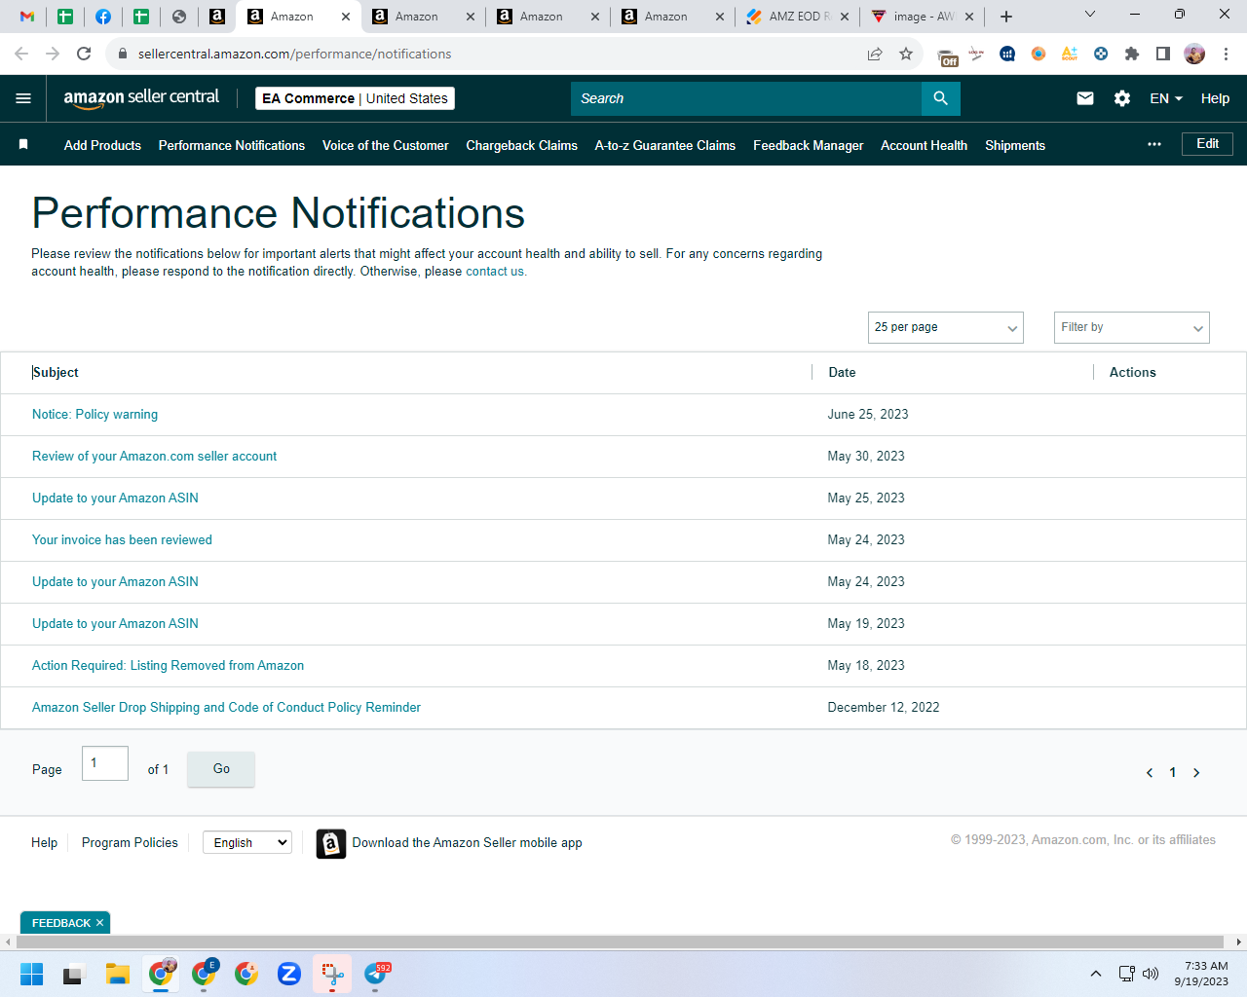Go to next page using right chevron

tap(1196, 773)
